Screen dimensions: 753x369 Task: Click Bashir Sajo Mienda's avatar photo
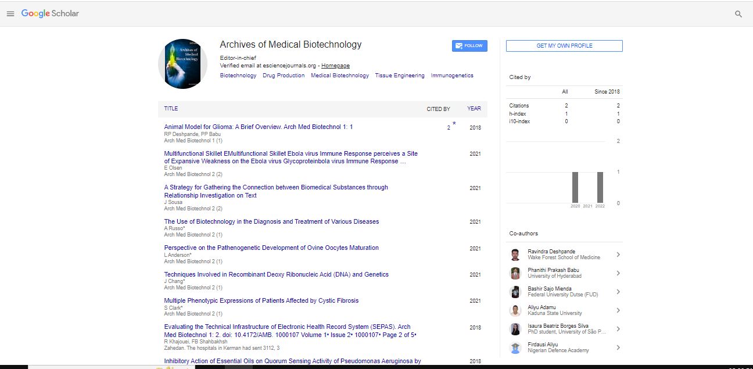click(515, 292)
